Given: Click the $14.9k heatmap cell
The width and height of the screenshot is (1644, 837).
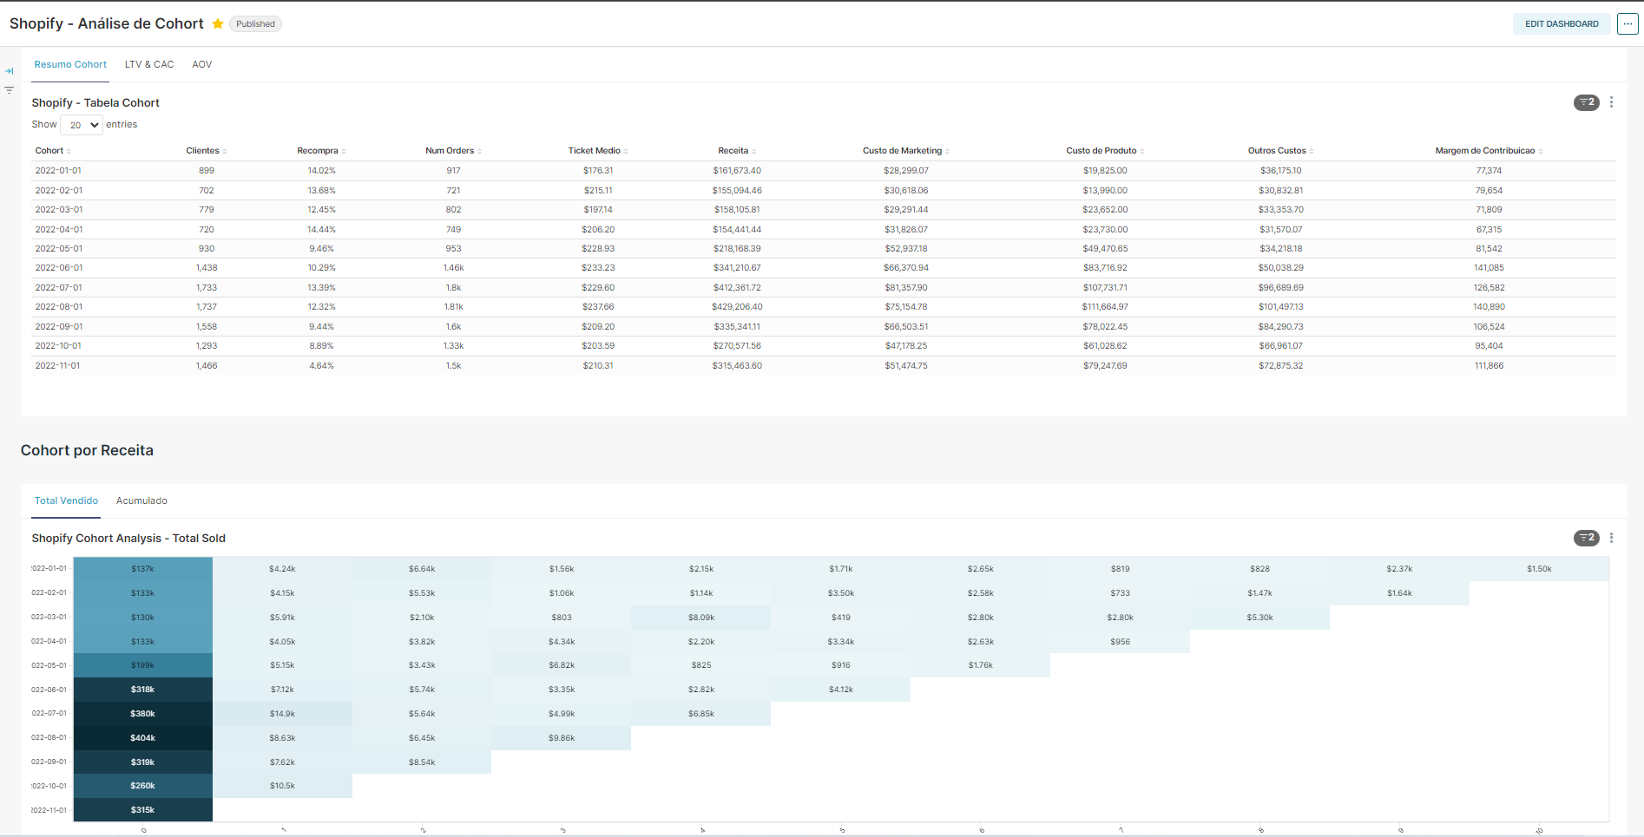Looking at the screenshot, I should (x=282, y=714).
